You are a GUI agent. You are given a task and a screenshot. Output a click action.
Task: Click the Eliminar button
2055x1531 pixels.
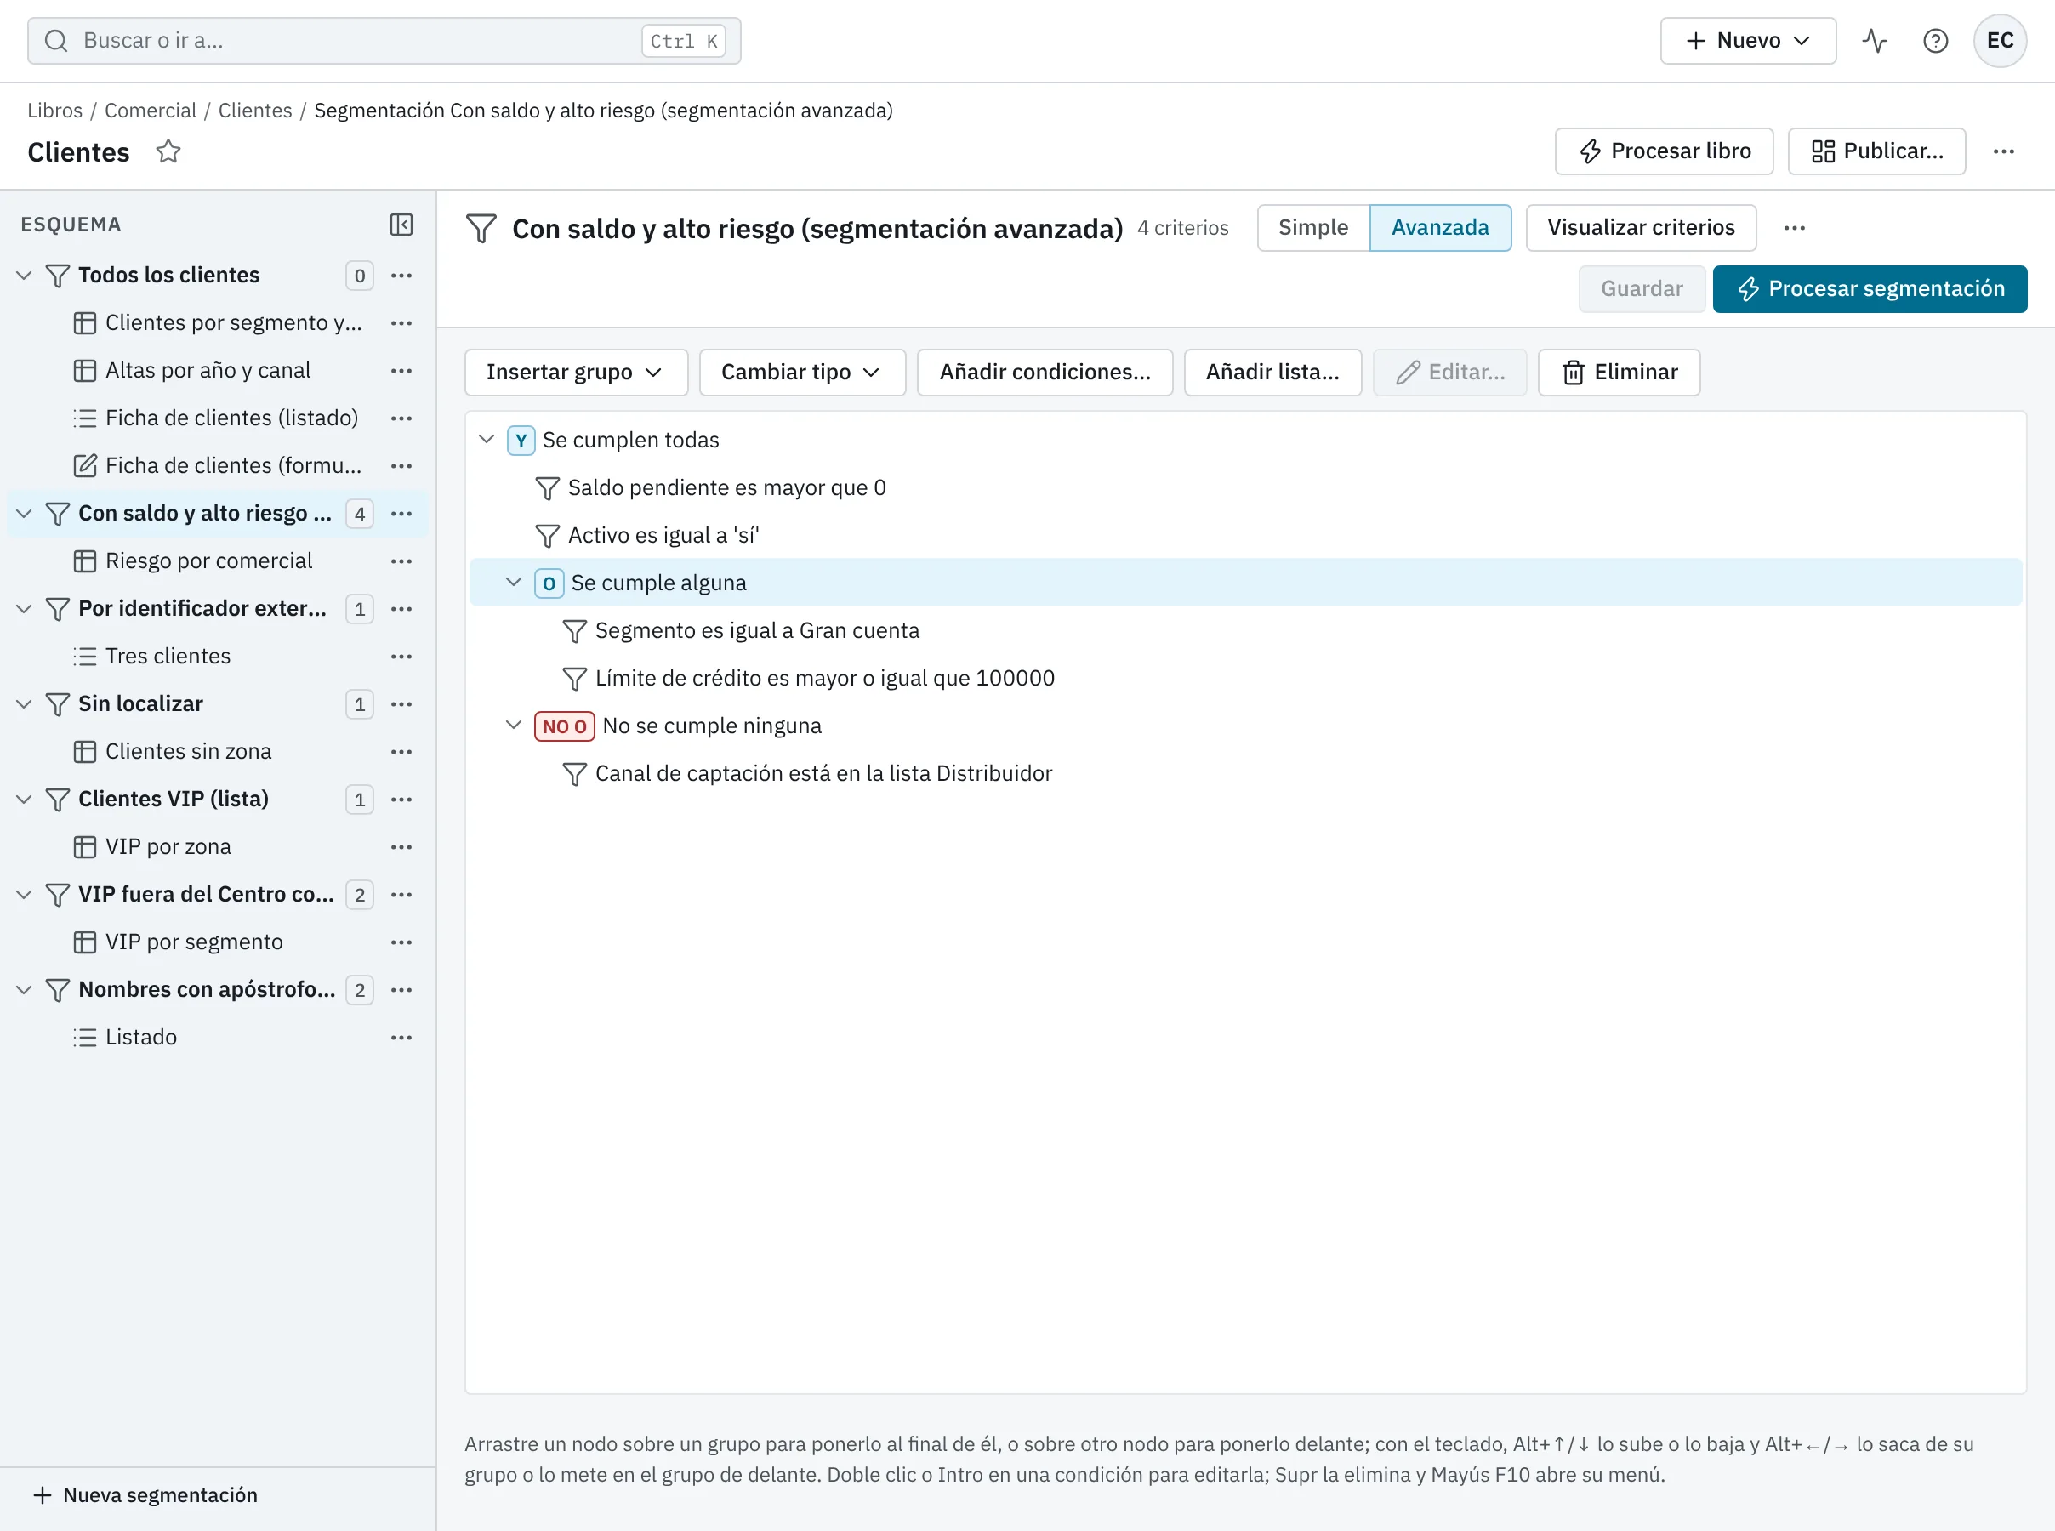coord(1619,373)
